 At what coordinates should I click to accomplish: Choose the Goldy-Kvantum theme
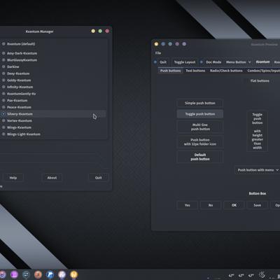[x=19, y=80]
